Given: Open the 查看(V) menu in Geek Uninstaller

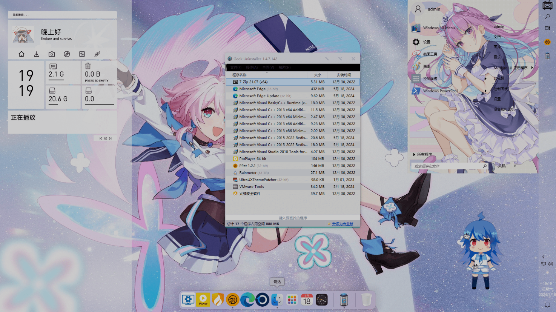Looking at the screenshot, I should click(x=268, y=68).
